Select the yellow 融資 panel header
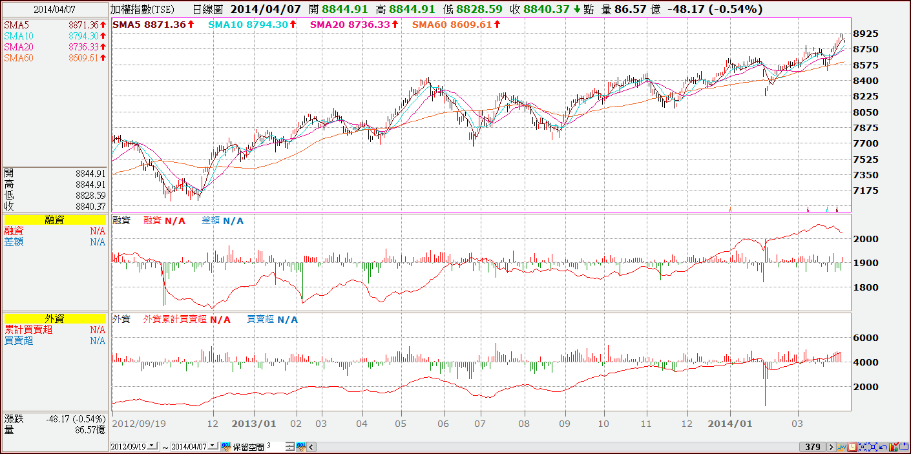Screen dimensions: 911x454 point(55,220)
